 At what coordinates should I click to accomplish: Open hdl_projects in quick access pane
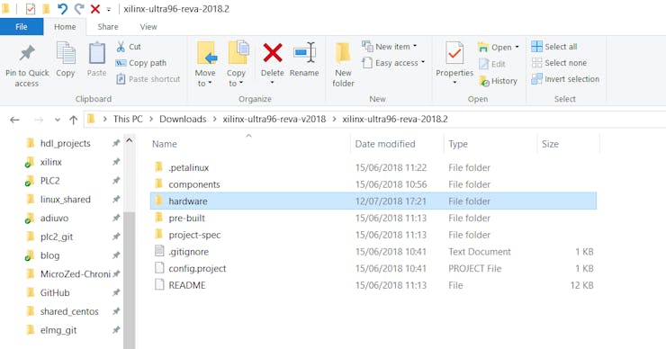(x=66, y=144)
